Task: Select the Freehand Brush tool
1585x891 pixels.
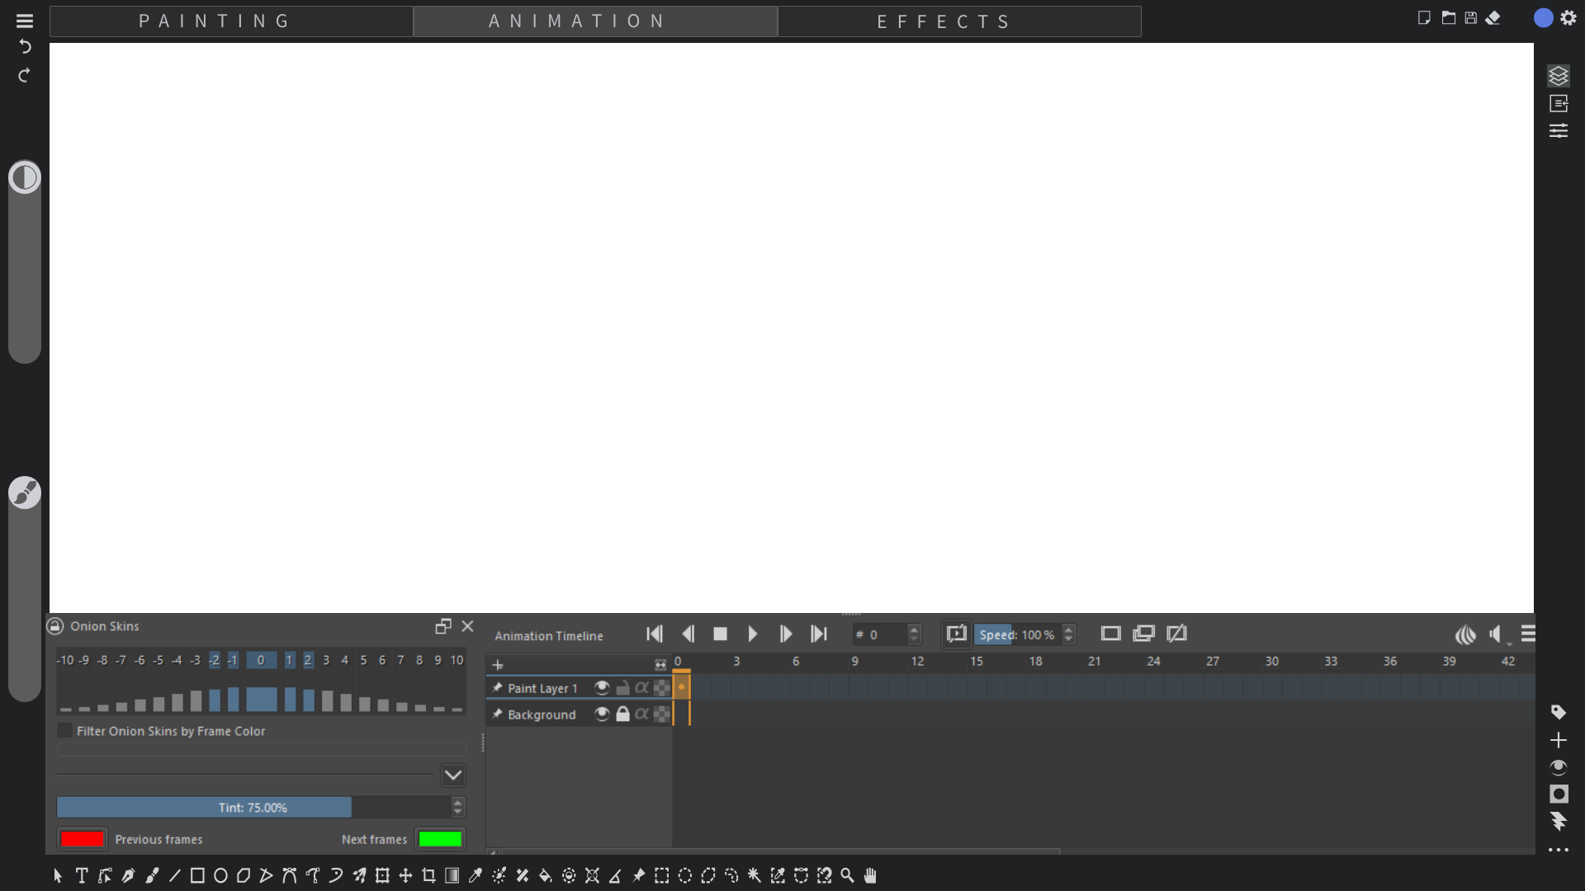Action: [x=152, y=875]
